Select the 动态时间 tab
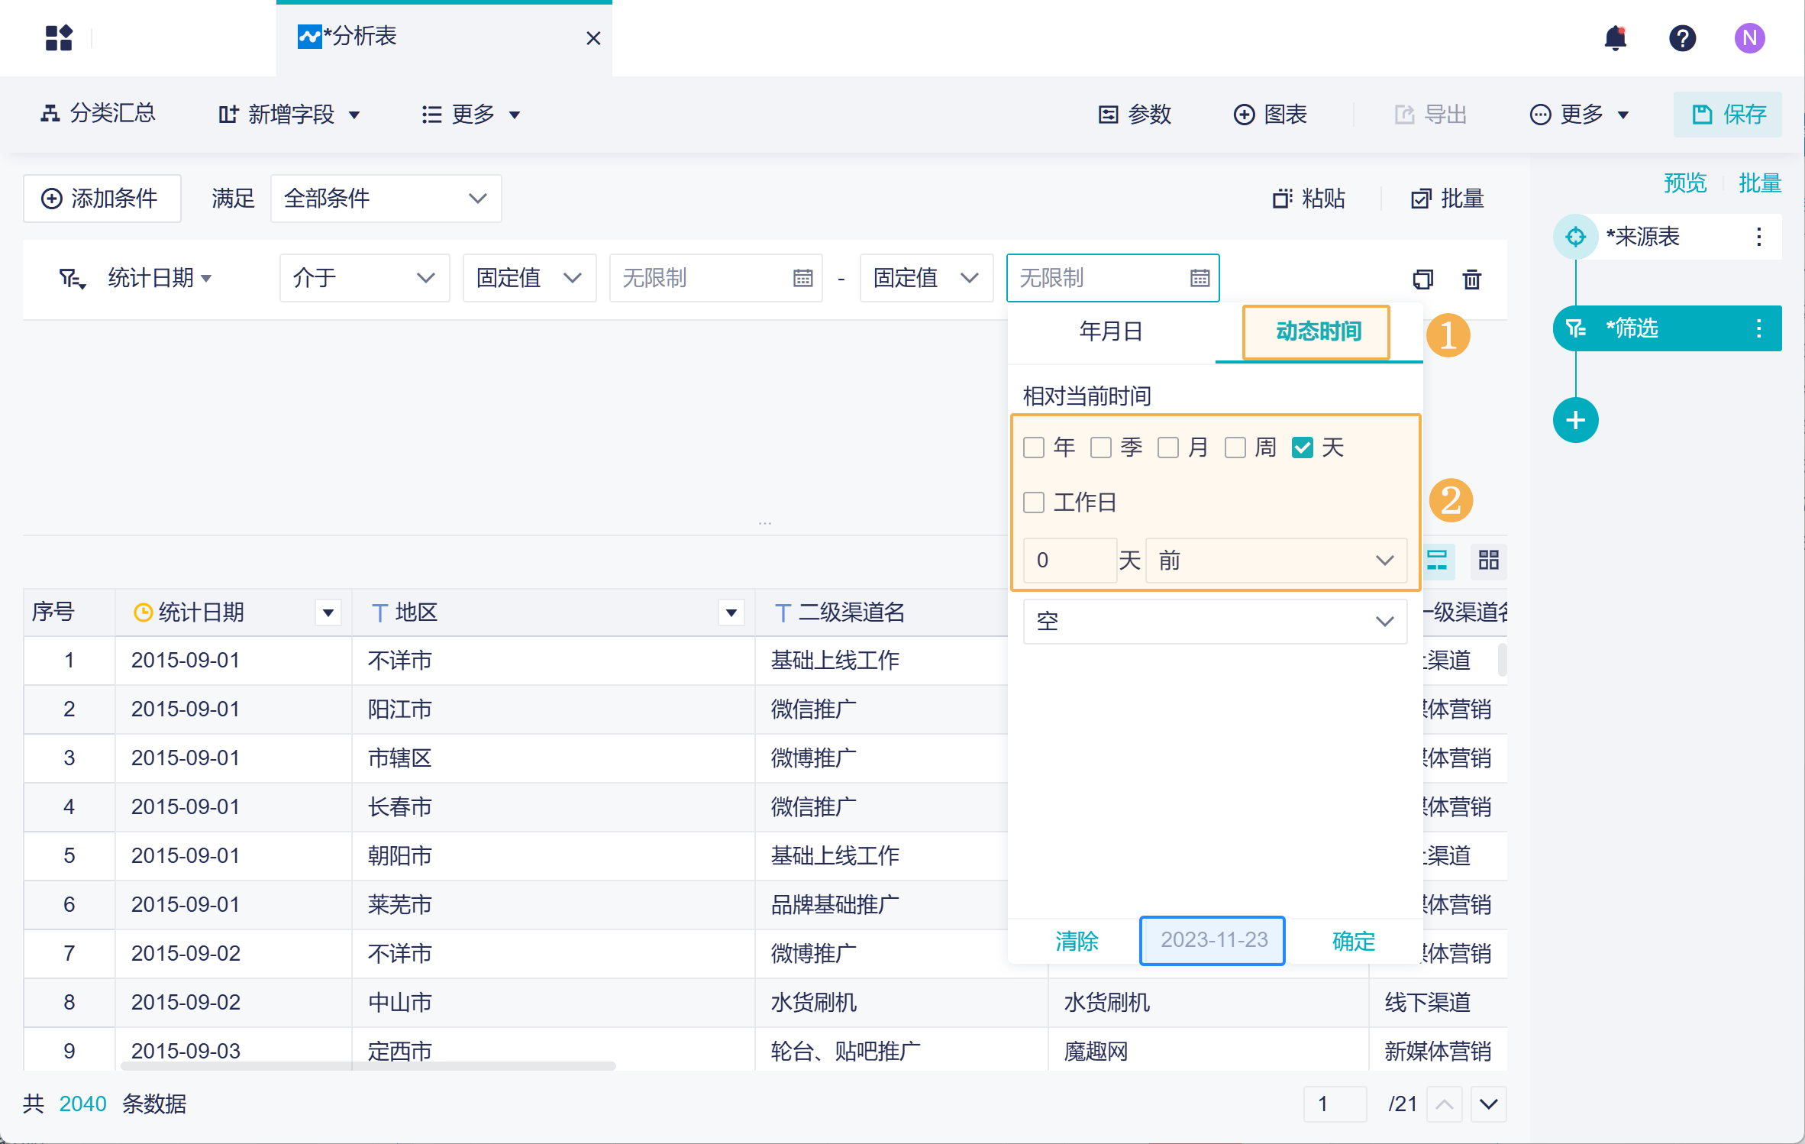 point(1318,331)
